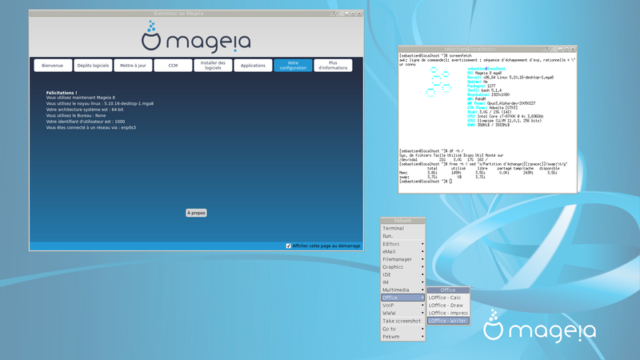This screenshot has height=360, width=640.
Task: Click the last terminal prompt with the cursor
Action: coord(426,182)
